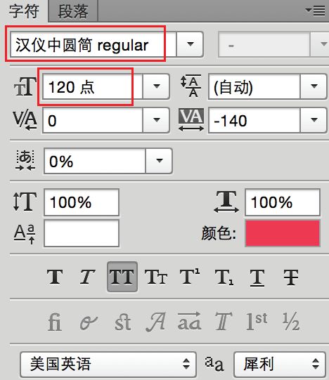Click the swash A icon
Viewport: 329px width, 380px height.
(x=156, y=322)
